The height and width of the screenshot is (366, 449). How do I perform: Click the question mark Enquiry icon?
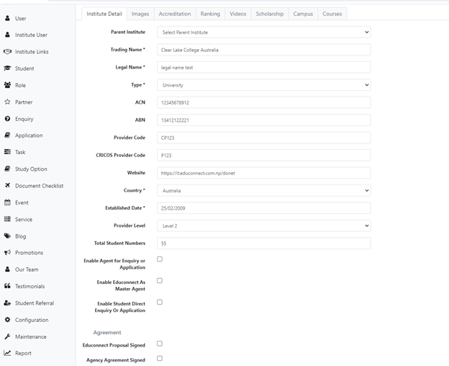tap(7, 119)
